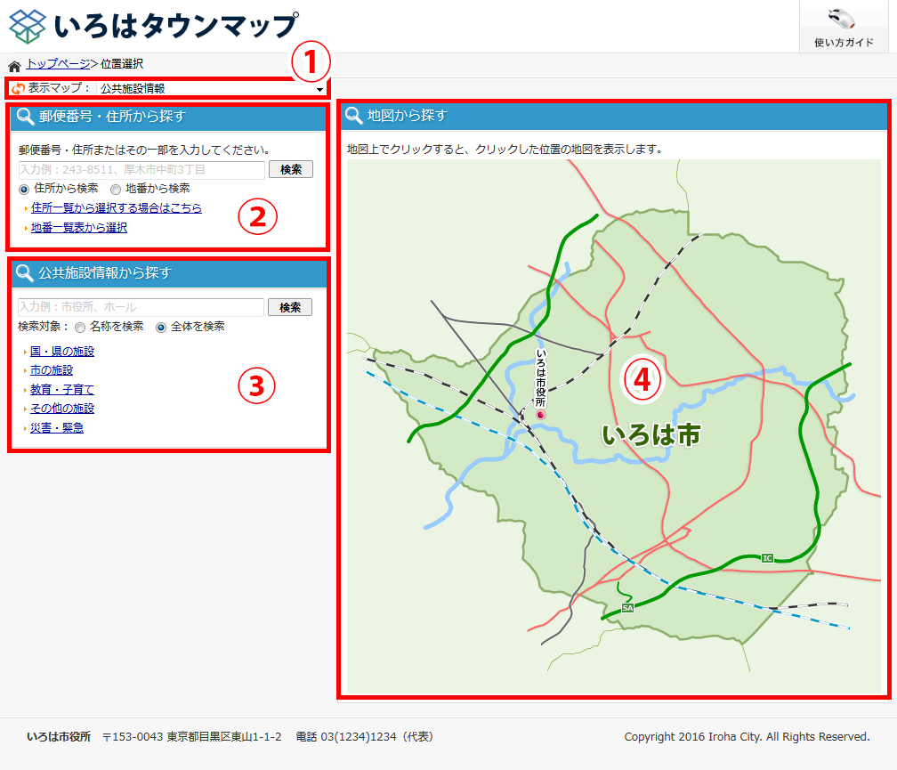
Task: Select 全体を検索 radio option
Action: coord(161,328)
